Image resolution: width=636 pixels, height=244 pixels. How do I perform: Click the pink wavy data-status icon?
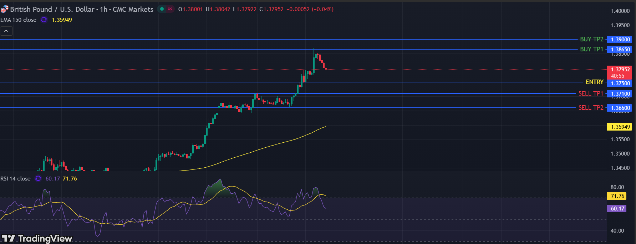click(170, 9)
